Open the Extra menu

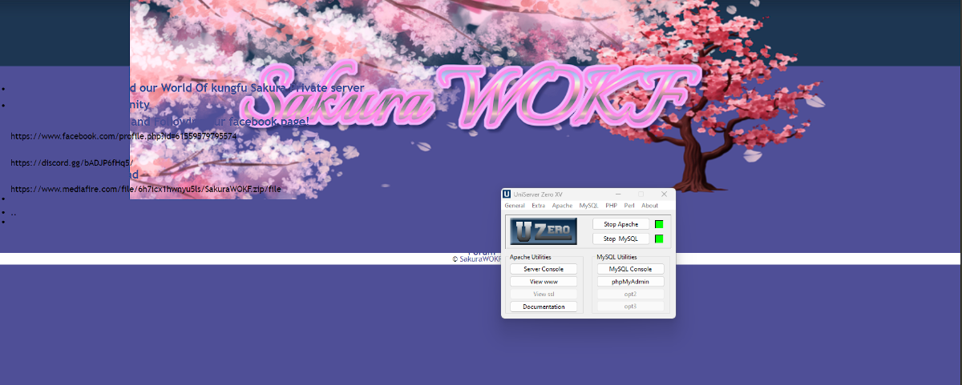coord(539,206)
